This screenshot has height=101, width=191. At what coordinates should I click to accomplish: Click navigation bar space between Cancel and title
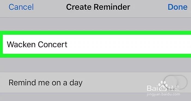50,7
